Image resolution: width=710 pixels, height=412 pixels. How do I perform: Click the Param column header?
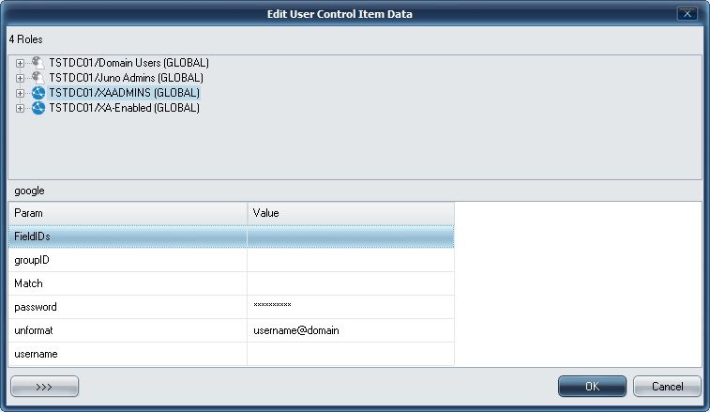pos(128,213)
